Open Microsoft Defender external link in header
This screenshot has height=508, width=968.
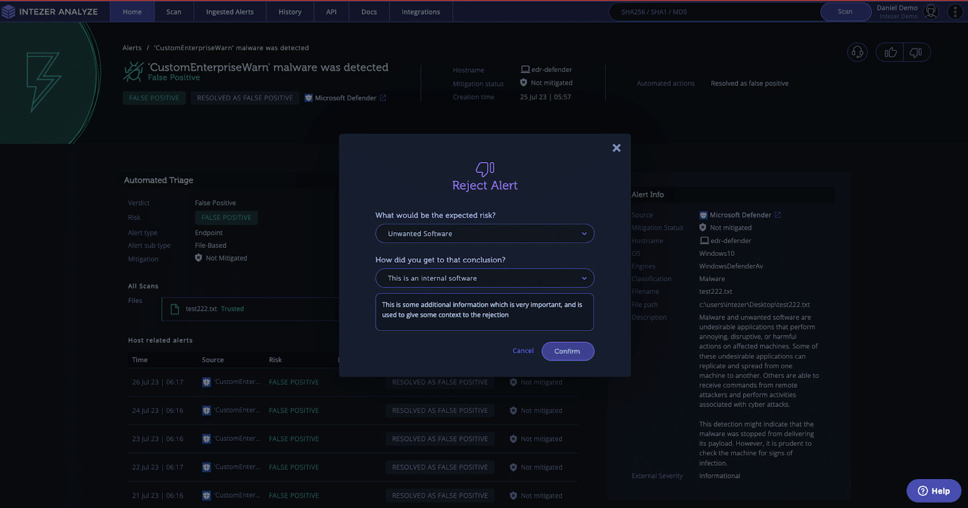click(x=382, y=98)
